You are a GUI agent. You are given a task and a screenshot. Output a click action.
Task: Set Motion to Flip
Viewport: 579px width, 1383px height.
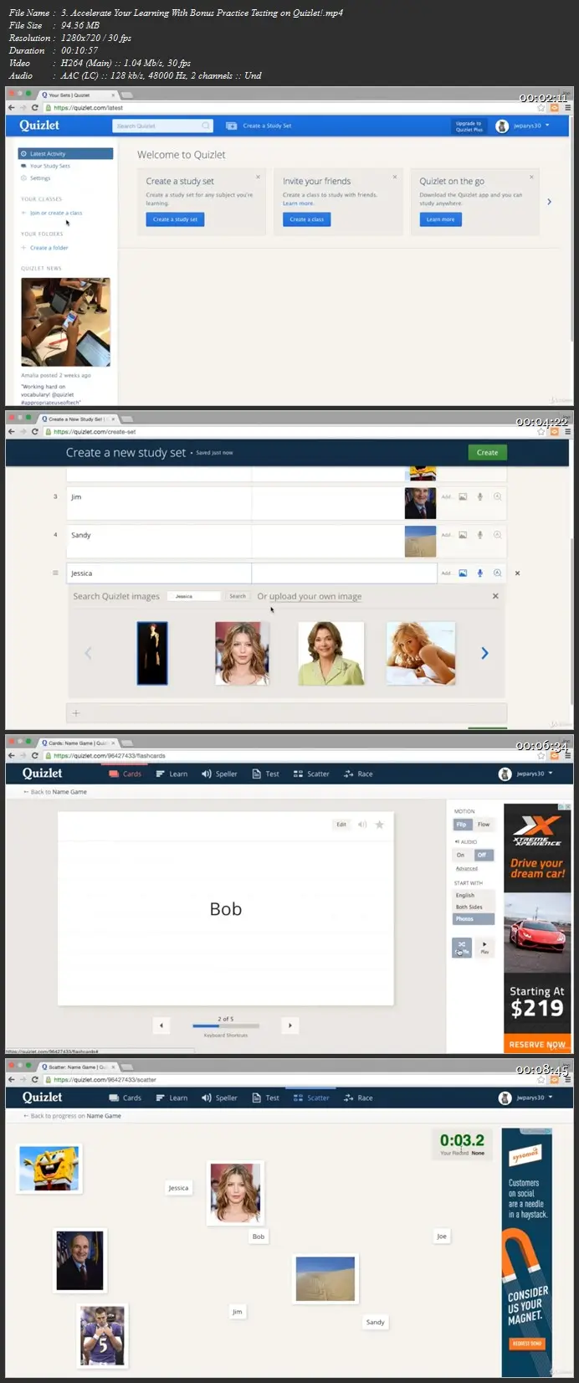tap(462, 825)
